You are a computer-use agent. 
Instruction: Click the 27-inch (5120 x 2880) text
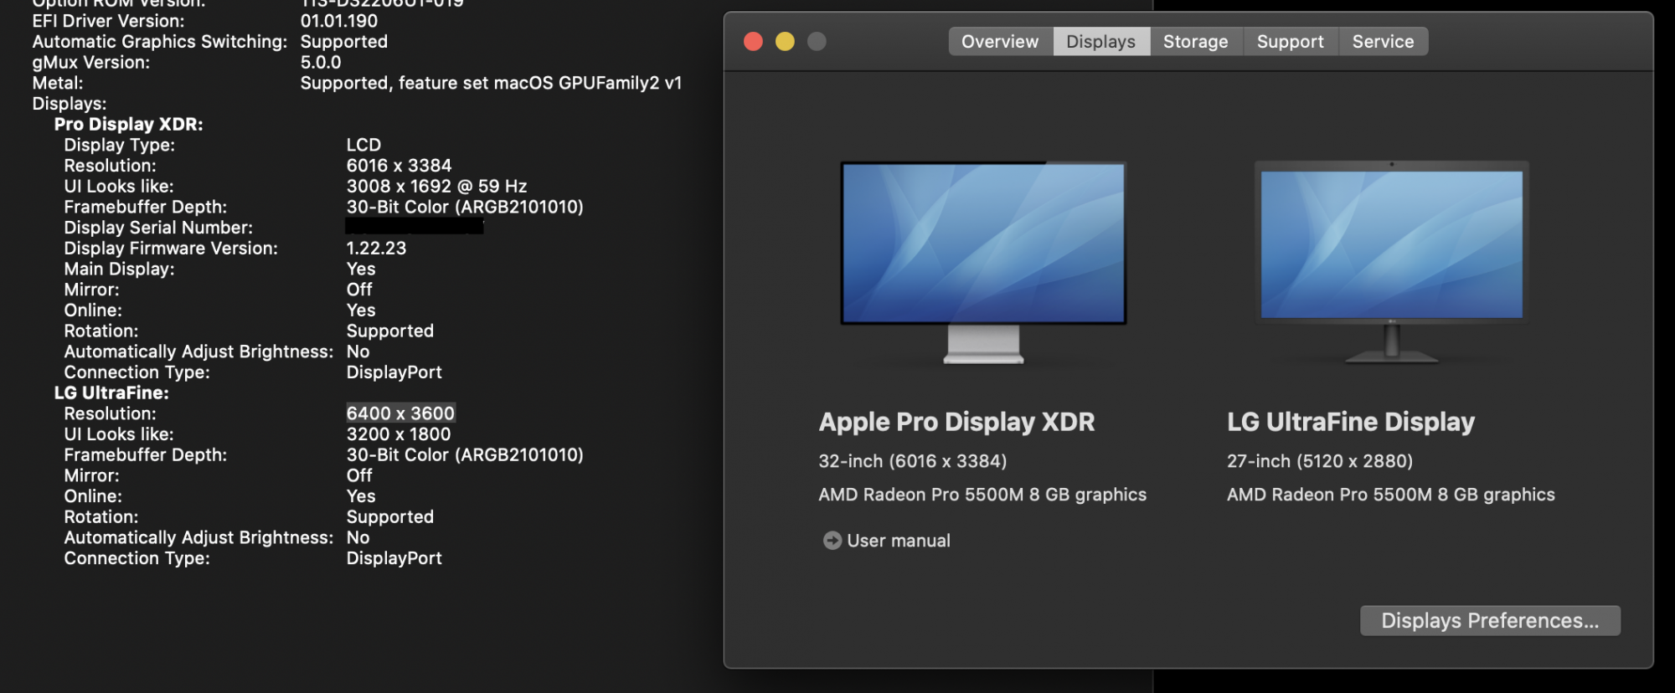pos(1320,461)
